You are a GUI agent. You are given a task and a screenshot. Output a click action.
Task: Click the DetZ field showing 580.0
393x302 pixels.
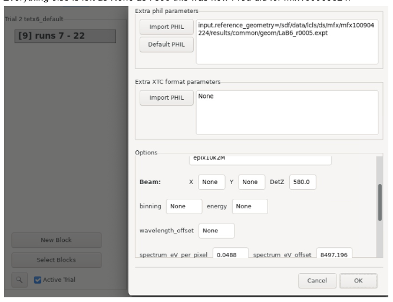pyautogui.click(x=302, y=182)
